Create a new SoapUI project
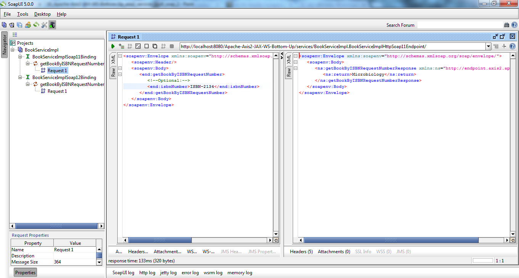 click(x=4, y=24)
